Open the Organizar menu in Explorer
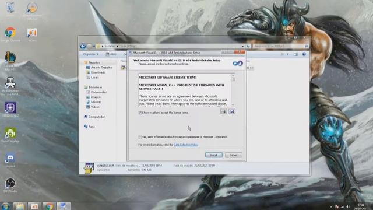Image resolution: width=373 pixels, height=210 pixels. [91, 54]
